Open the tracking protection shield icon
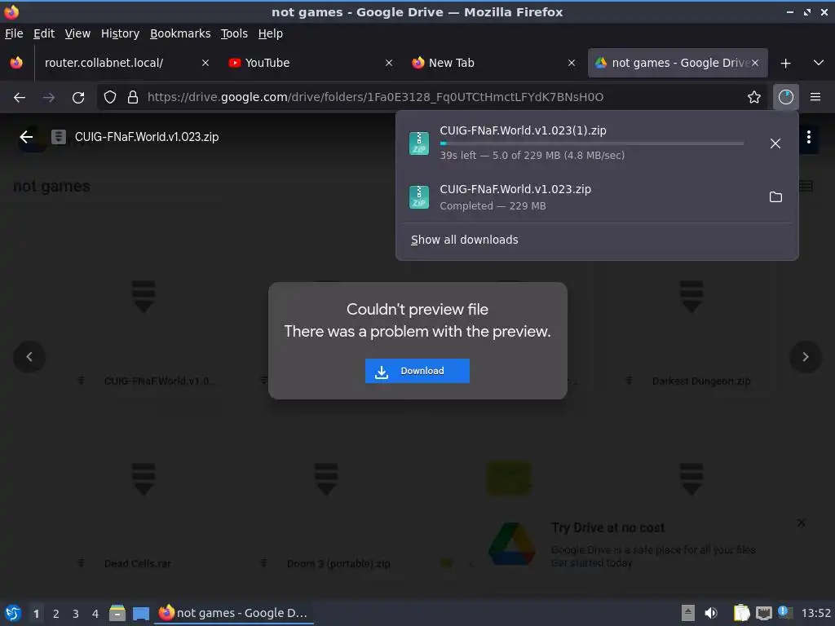Screen dimensions: 835x626 (x=110, y=97)
